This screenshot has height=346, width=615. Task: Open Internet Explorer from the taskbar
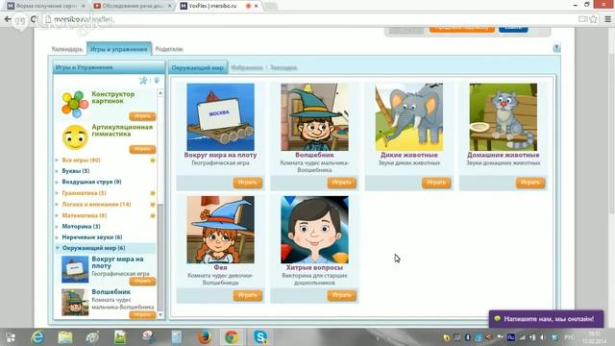[37, 337]
